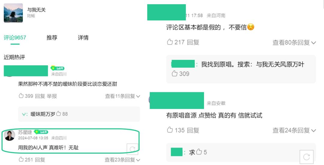The height and width of the screenshot is (165, 324).
Task: Like the 暧昧期万岁 reply
Action: (59, 114)
